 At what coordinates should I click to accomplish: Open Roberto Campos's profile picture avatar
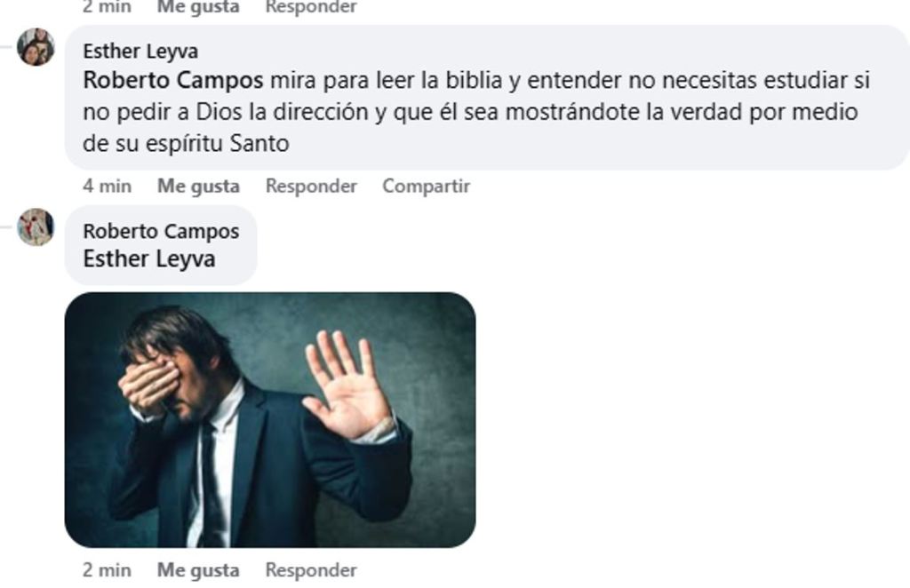click(x=36, y=226)
